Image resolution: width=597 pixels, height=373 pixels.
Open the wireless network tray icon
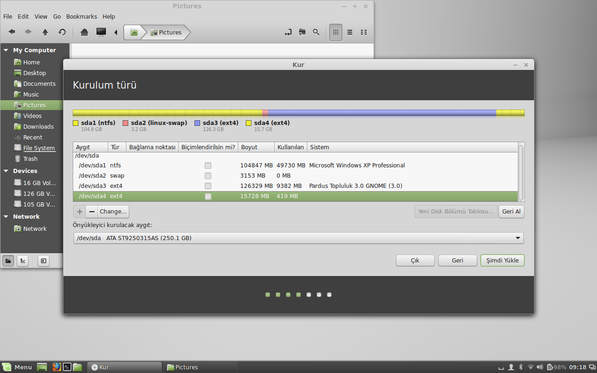point(530,367)
